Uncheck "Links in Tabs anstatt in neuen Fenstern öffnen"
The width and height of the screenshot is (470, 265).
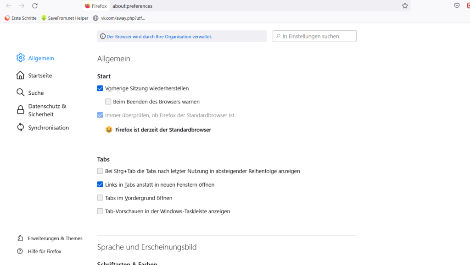click(100, 184)
